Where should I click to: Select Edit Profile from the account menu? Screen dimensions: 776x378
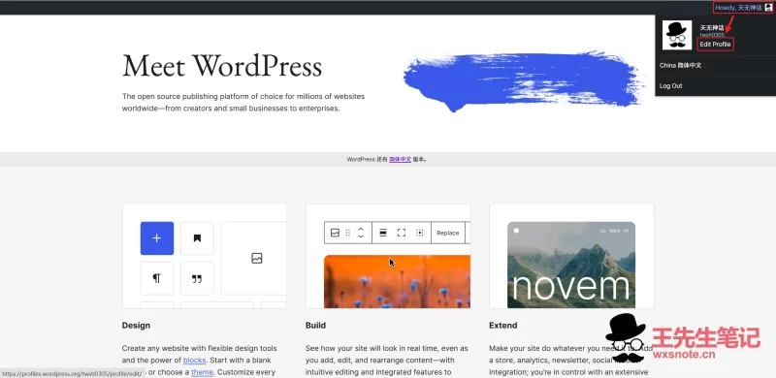pos(715,44)
